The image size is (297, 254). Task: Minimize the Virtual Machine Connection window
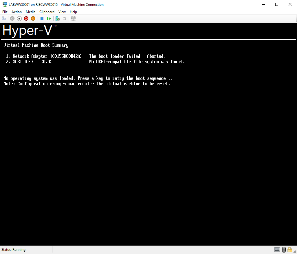[x=264, y=4]
